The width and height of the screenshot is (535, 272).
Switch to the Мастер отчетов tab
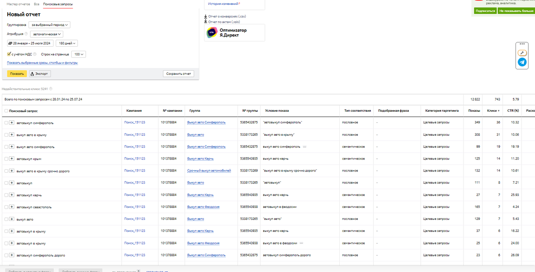[x=18, y=4]
